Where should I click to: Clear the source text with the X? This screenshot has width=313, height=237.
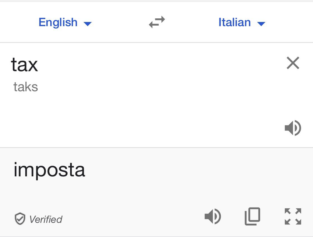[293, 63]
